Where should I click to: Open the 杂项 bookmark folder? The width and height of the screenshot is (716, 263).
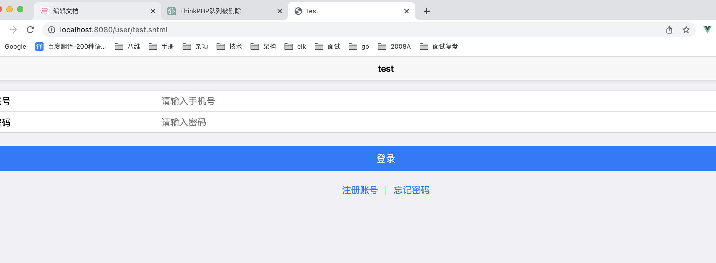pyautogui.click(x=195, y=47)
